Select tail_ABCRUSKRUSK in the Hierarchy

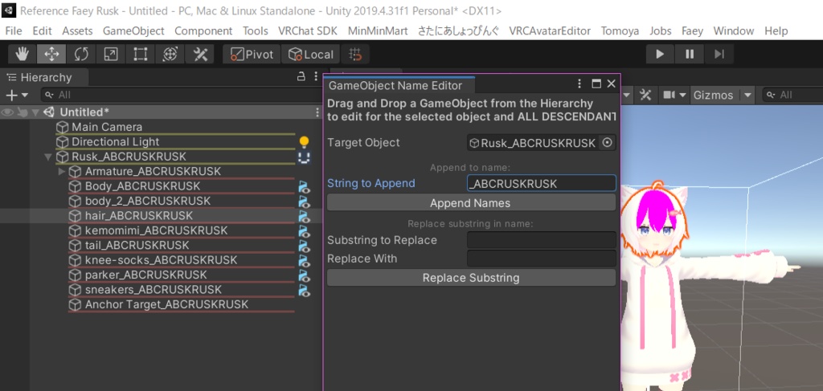tap(137, 246)
